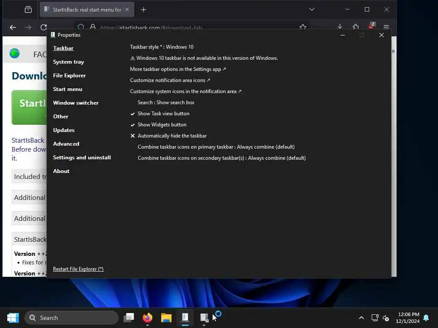The height and width of the screenshot is (328, 438).
Task: Click Restart File Explorer link
Action: 78,269
